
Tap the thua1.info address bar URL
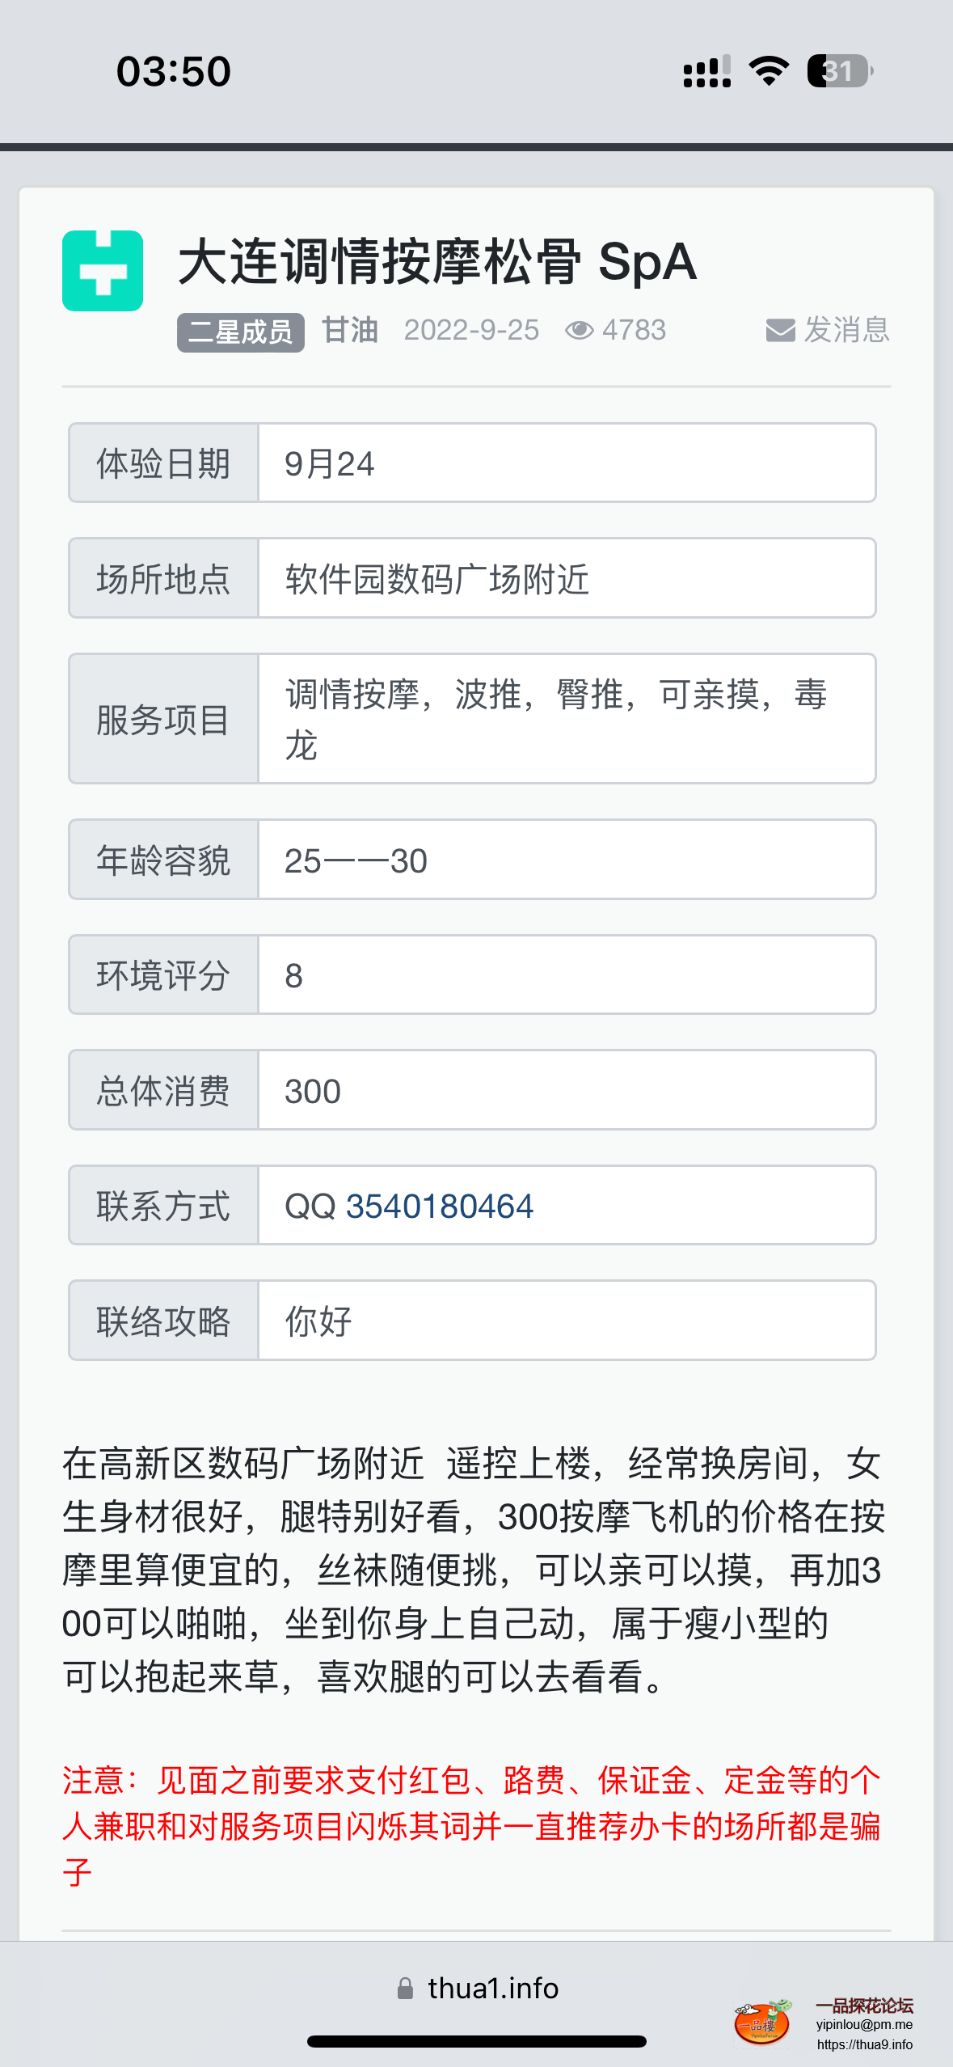pos(493,1989)
